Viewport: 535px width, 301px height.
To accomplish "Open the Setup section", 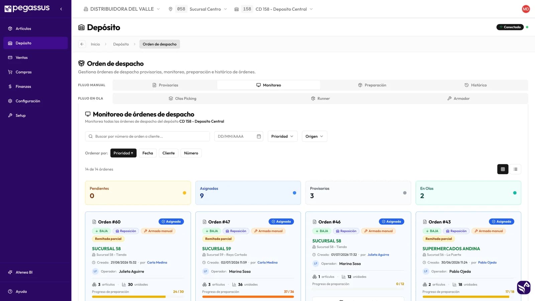I will point(35,115).
